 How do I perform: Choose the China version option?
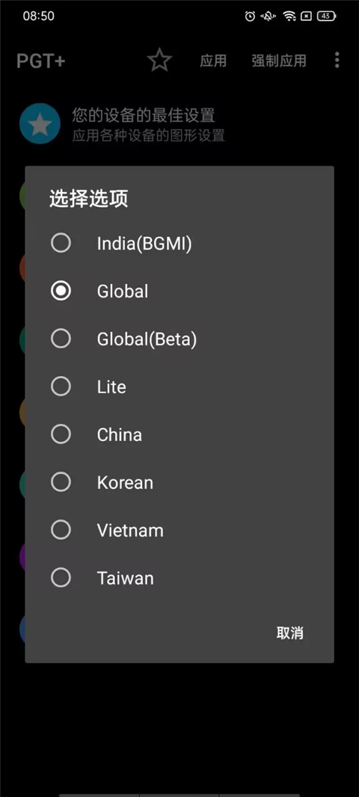click(x=179, y=434)
